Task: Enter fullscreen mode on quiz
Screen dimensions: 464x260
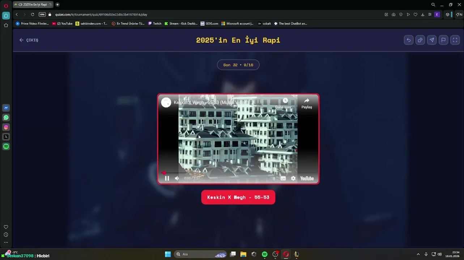Action: tap(455, 40)
